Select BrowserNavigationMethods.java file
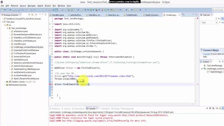The width and height of the screenshot is (224, 126). tap(28, 34)
